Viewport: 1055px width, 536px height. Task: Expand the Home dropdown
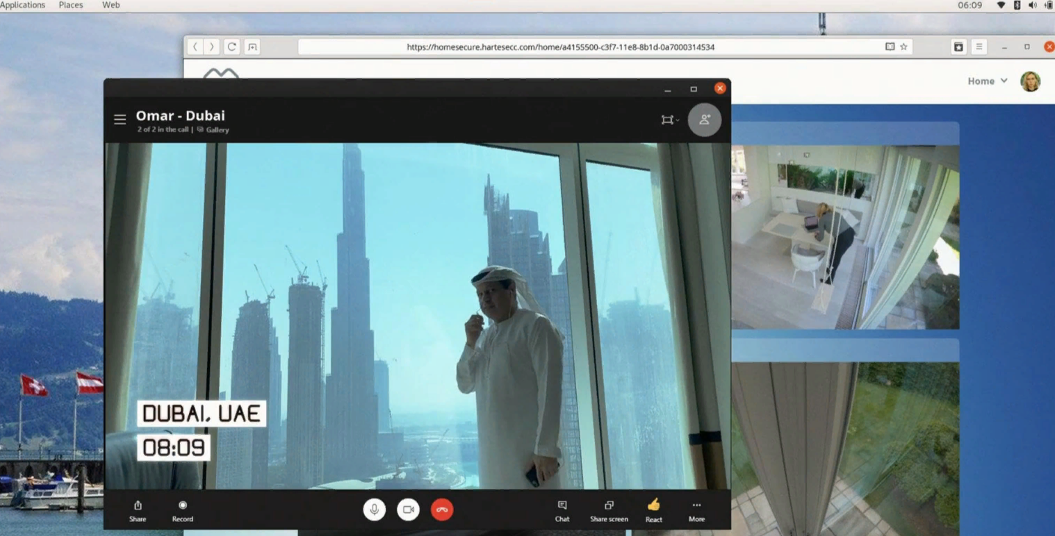[x=987, y=81]
